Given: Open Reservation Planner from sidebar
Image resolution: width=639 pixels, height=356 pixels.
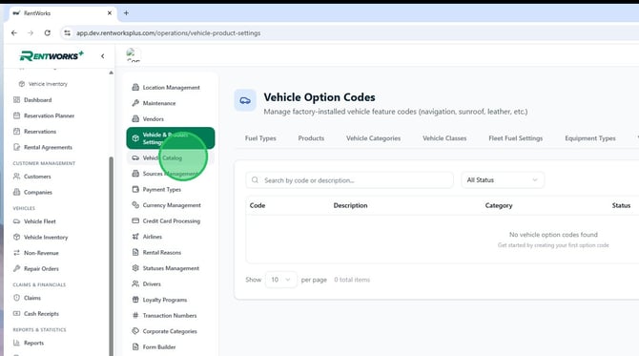Looking at the screenshot, I should (49, 115).
